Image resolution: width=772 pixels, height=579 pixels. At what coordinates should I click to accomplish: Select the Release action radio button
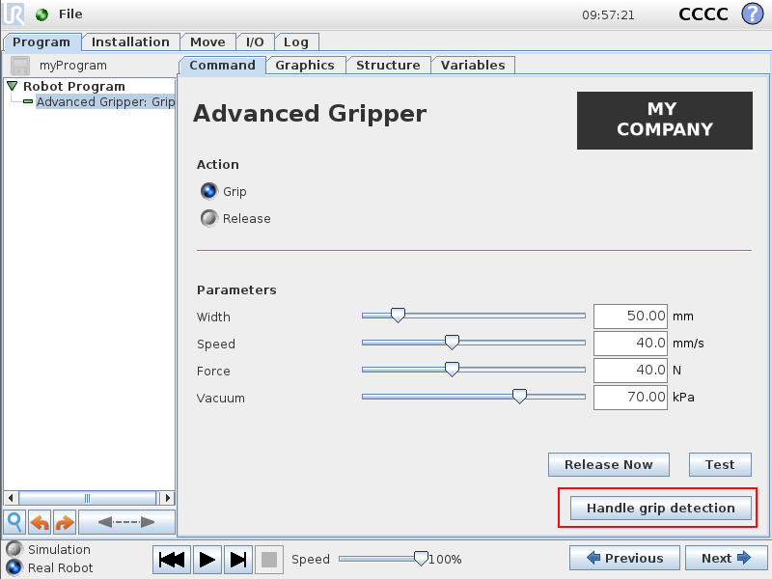click(208, 218)
